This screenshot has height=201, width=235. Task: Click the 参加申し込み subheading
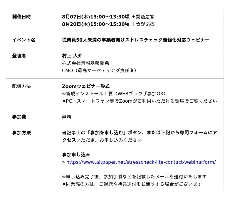tap(76, 155)
